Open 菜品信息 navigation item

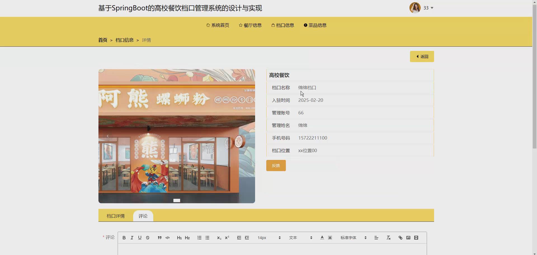click(x=315, y=25)
